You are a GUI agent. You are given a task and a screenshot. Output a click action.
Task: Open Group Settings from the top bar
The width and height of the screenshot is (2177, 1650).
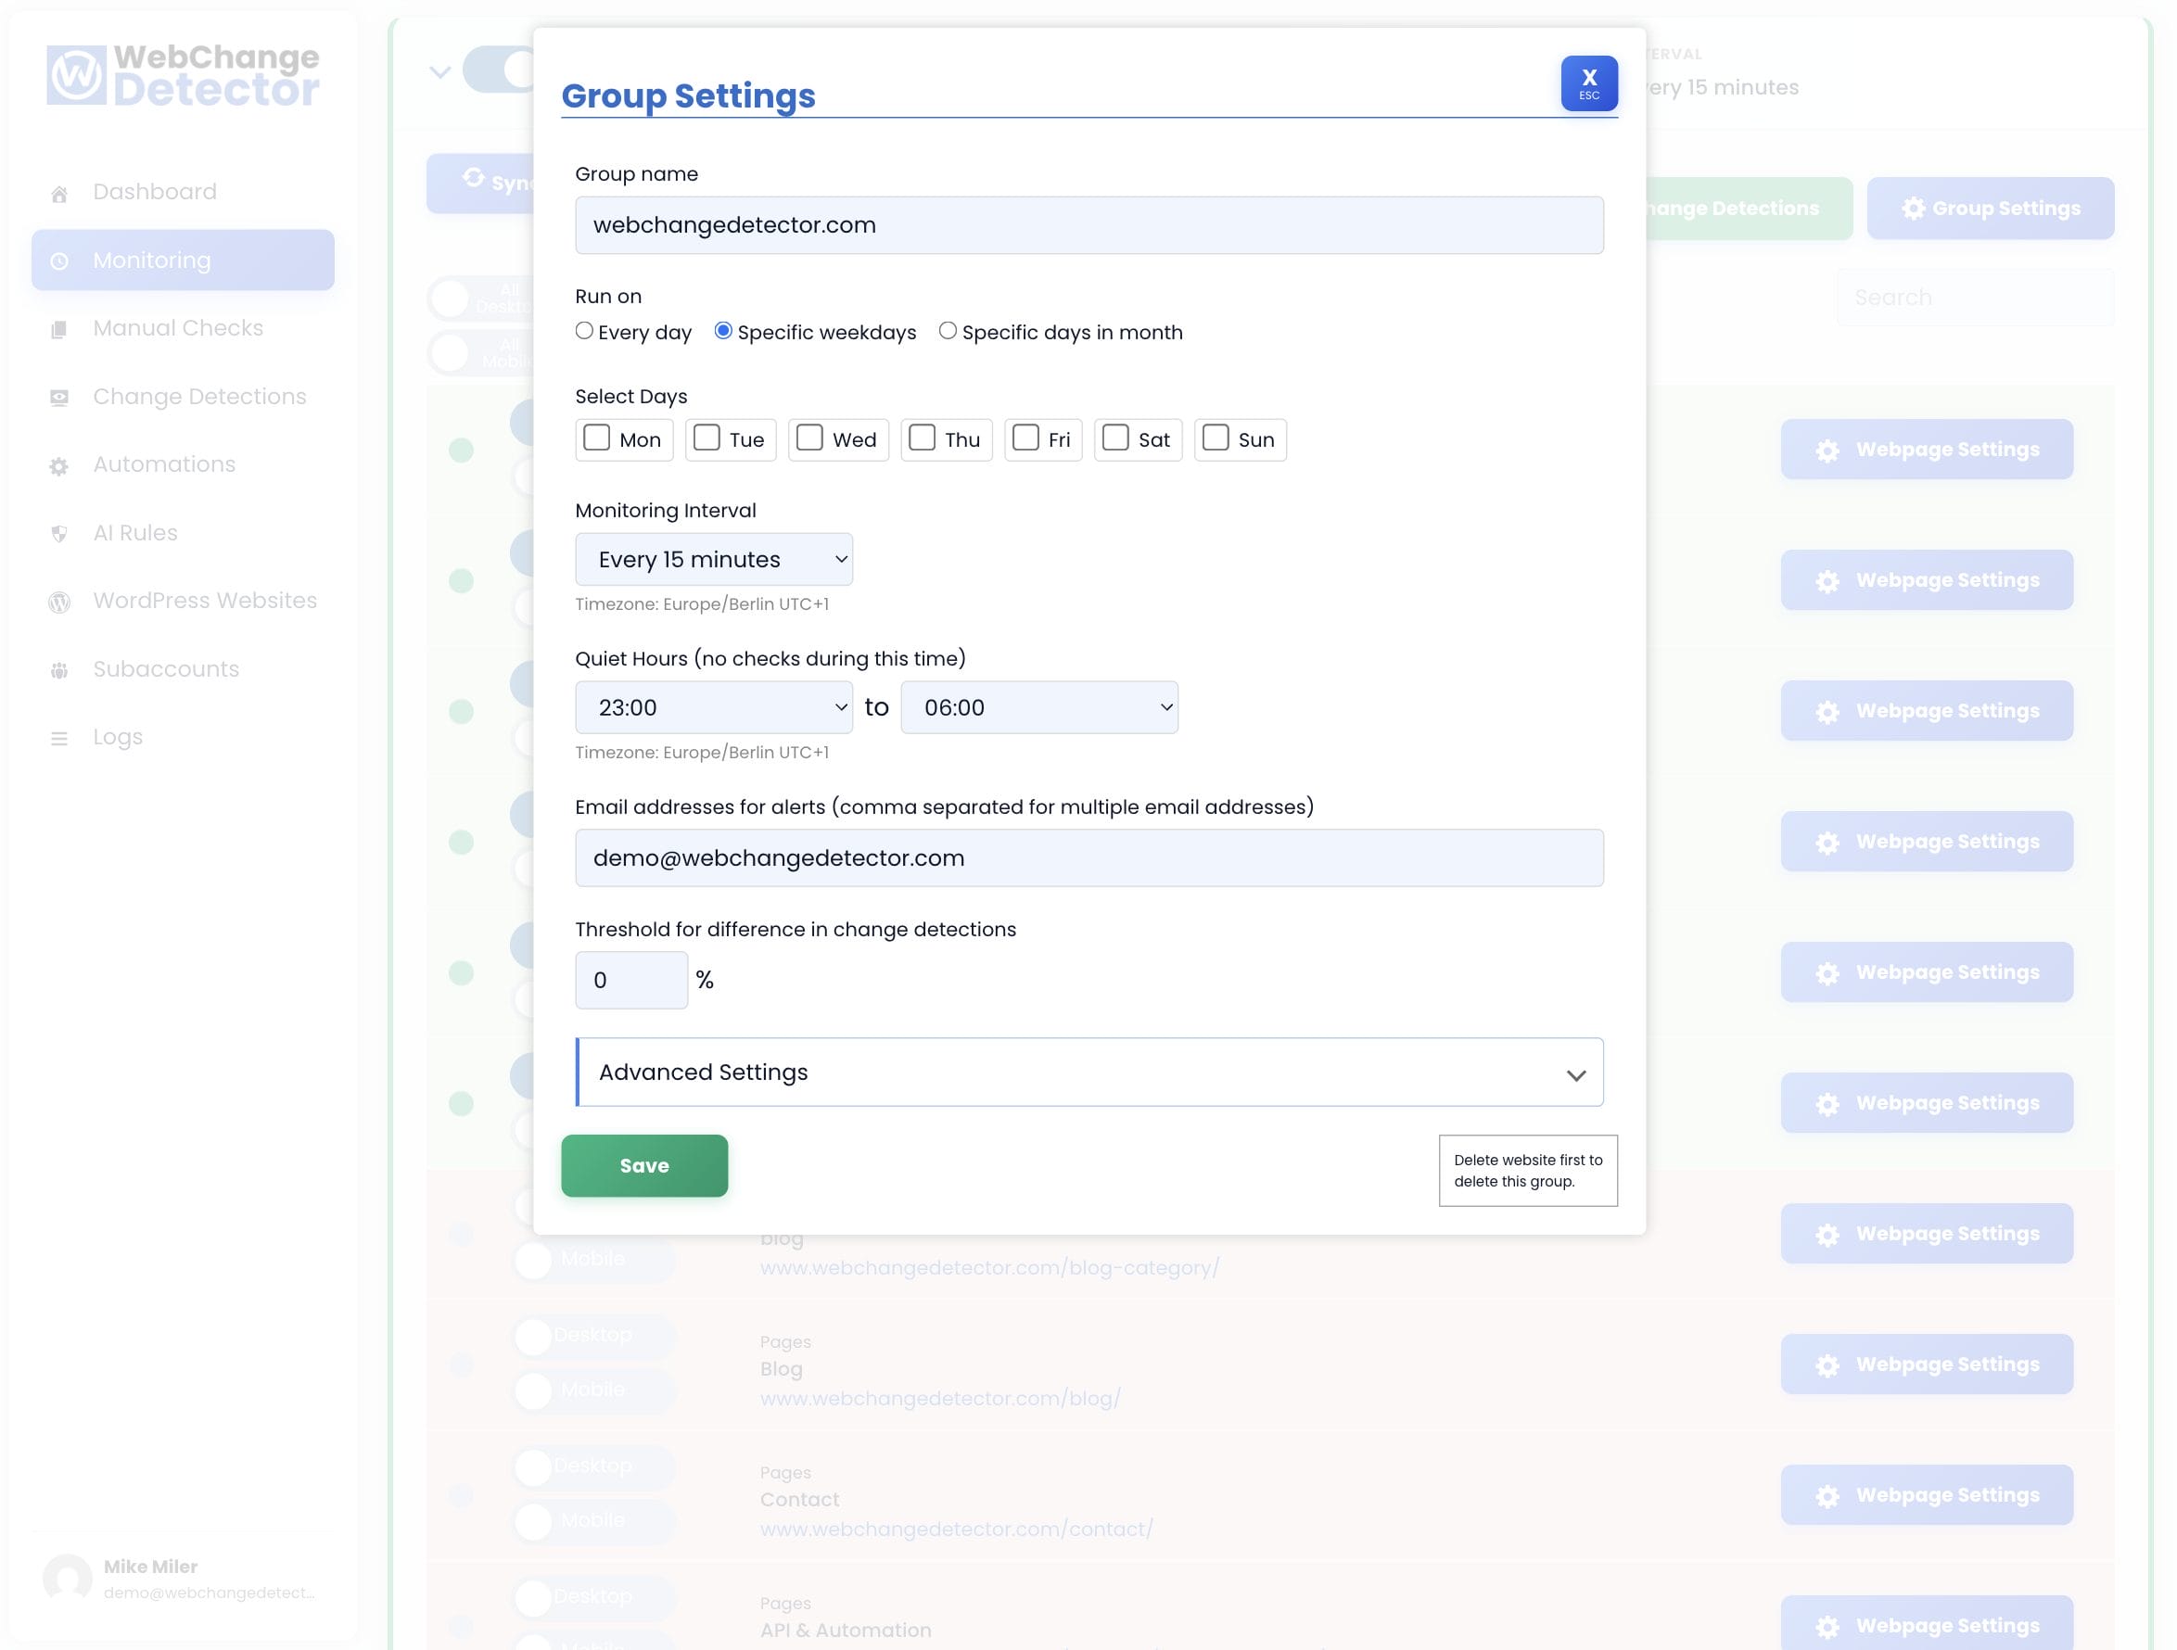coord(1990,208)
